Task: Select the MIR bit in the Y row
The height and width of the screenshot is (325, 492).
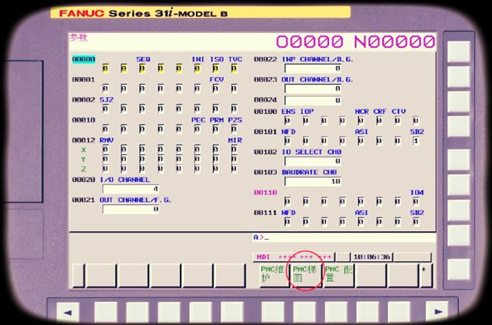Action: tap(234, 160)
